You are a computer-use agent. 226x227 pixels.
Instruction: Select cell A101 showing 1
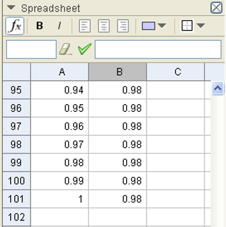coord(60,199)
